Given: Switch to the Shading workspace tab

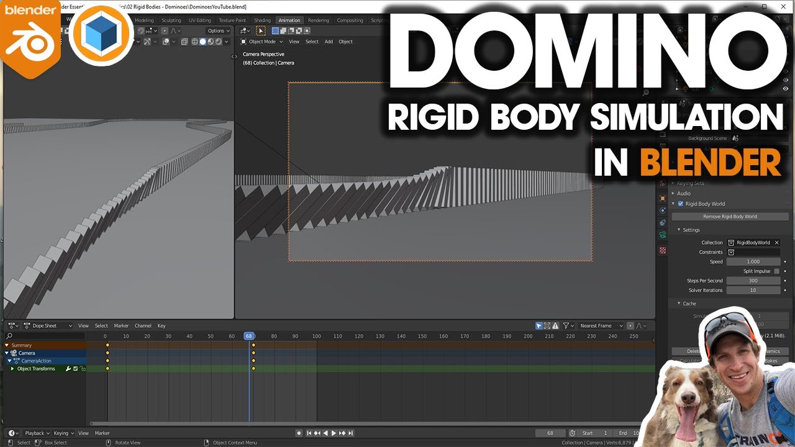Looking at the screenshot, I should coord(262,20).
